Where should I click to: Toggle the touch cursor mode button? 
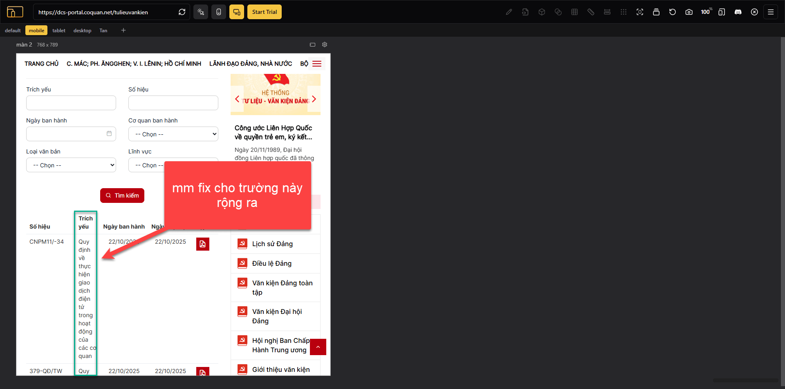(x=201, y=12)
